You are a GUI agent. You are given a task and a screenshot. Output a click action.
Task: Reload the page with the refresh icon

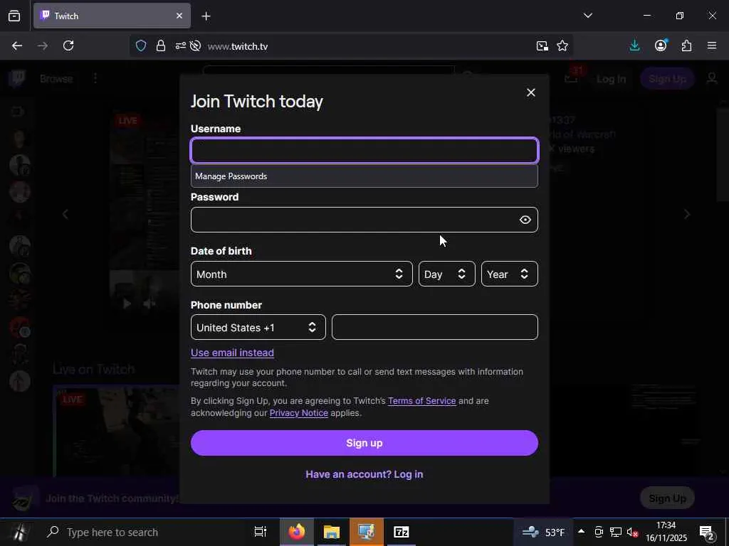pyautogui.click(x=68, y=45)
